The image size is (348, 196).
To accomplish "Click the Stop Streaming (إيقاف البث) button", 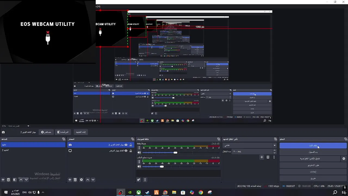I will (313, 146).
